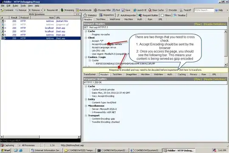Image resolution: width=229 pixels, height=153 pixels.
Task: Open the Encoder tool
Action: [x=171, y=10]
